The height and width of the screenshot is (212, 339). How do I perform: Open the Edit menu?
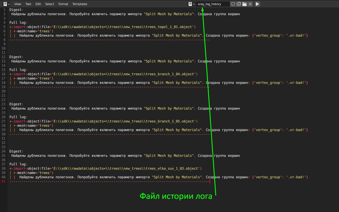tap(38, 4)
